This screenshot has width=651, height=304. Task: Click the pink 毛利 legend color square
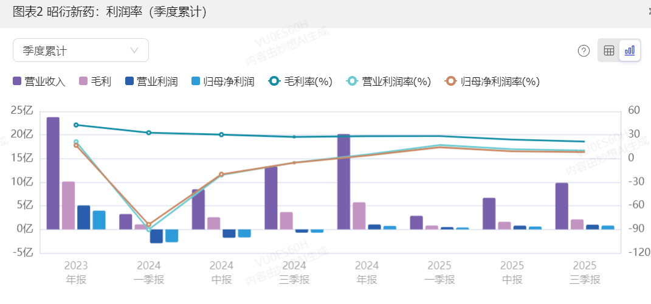tap(83, 81)
